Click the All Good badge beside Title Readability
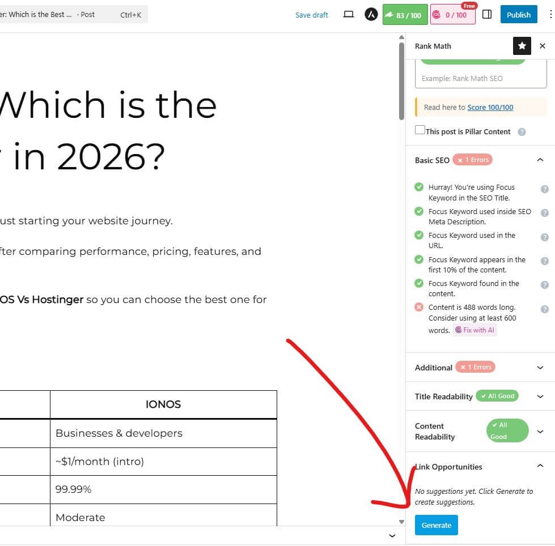555x546 pixels. [497, 396]
